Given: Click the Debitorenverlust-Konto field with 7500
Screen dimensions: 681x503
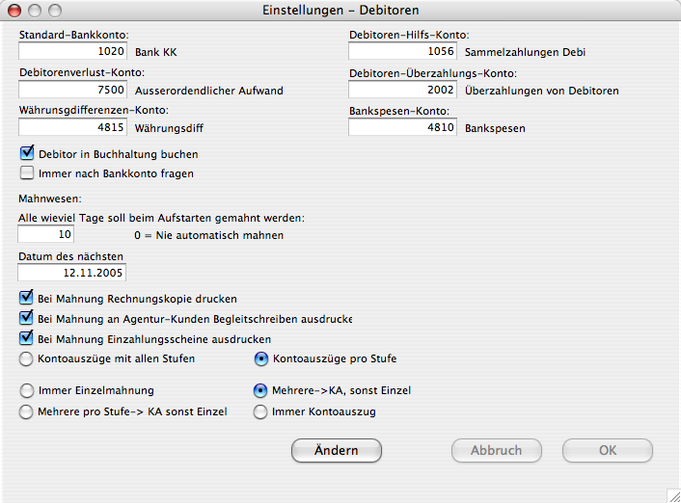Looking at the screenshot, I should [73, 90].
